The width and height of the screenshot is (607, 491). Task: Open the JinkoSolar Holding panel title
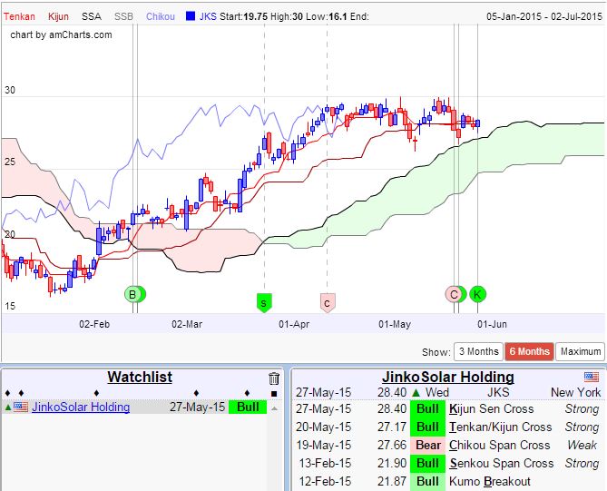(448, 378)
